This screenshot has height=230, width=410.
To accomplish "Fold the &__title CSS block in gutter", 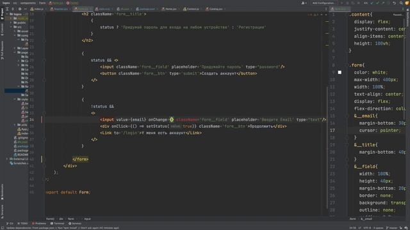I will tap(347, 145).
